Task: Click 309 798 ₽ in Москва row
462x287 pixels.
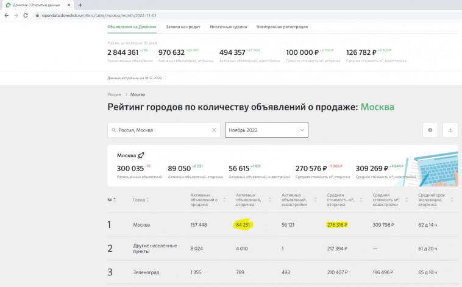Action: click(383, 225)
